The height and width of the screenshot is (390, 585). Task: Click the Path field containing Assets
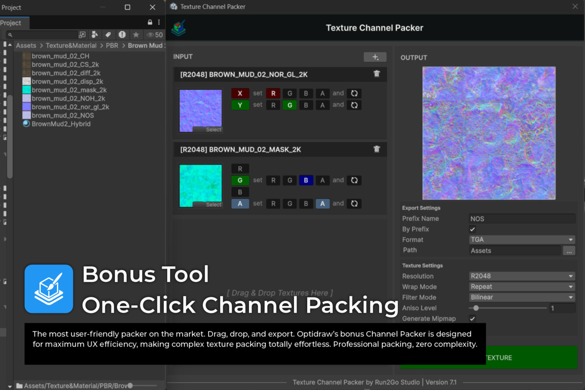[515, 251]
